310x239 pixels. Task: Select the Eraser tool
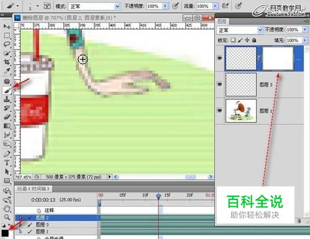click(7, 117)
